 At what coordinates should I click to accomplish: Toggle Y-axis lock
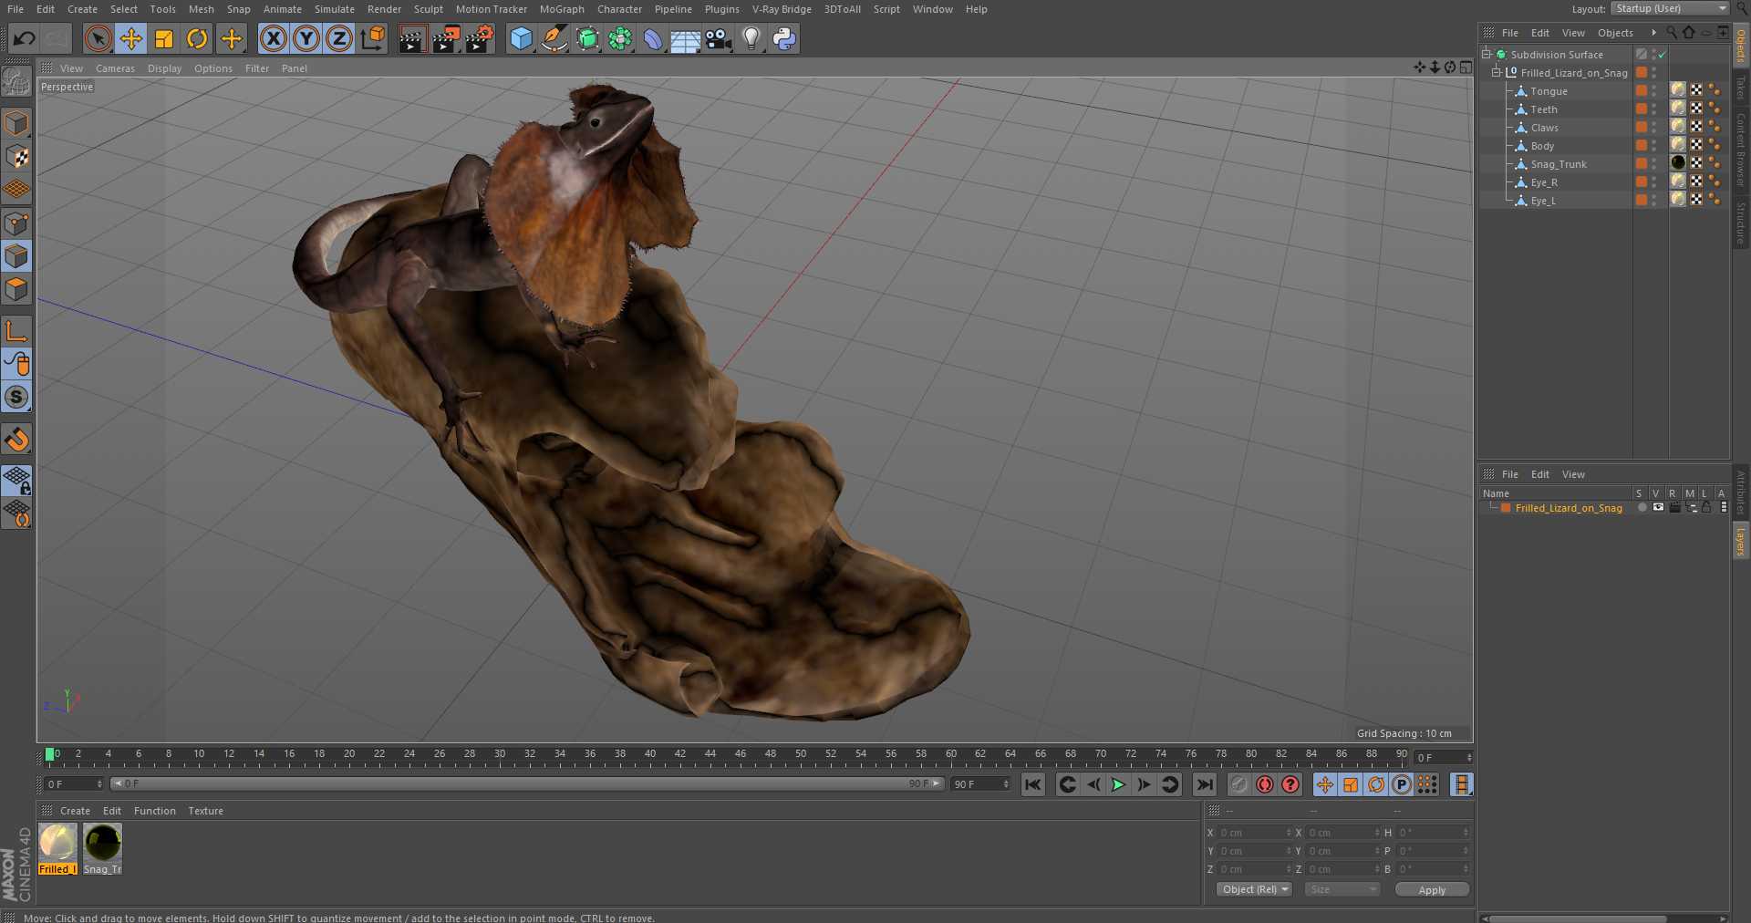click(x=306, y=38)
